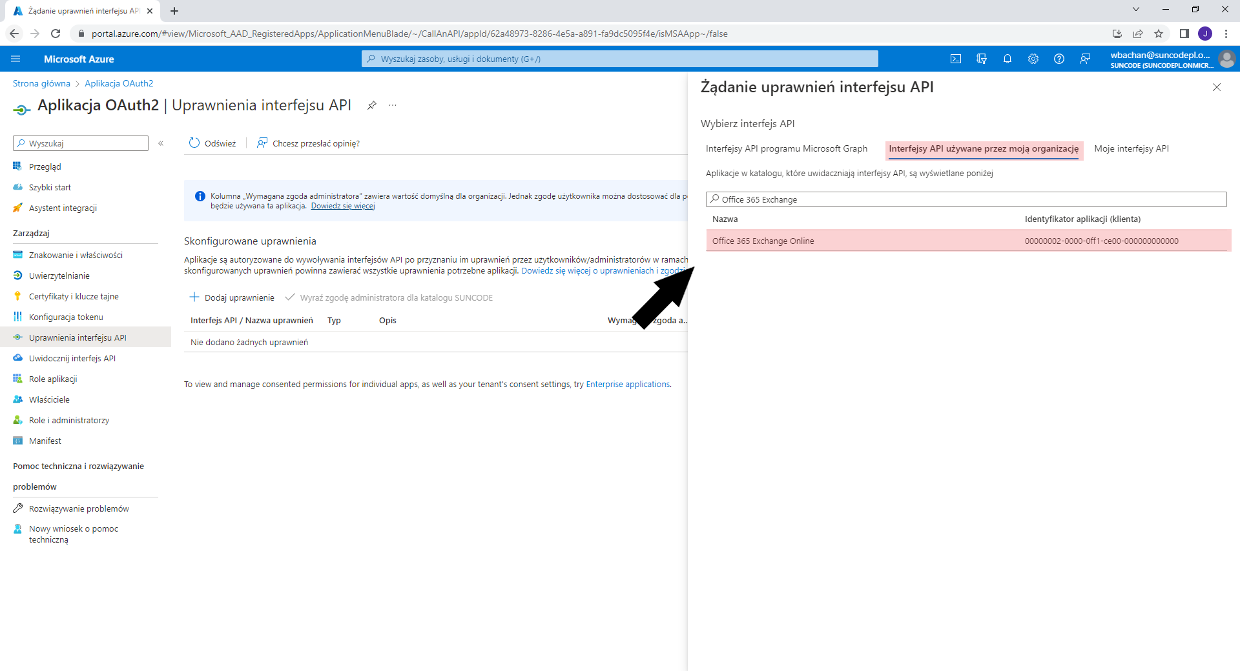Open Przegląd in the left menu

click(45, 166)
